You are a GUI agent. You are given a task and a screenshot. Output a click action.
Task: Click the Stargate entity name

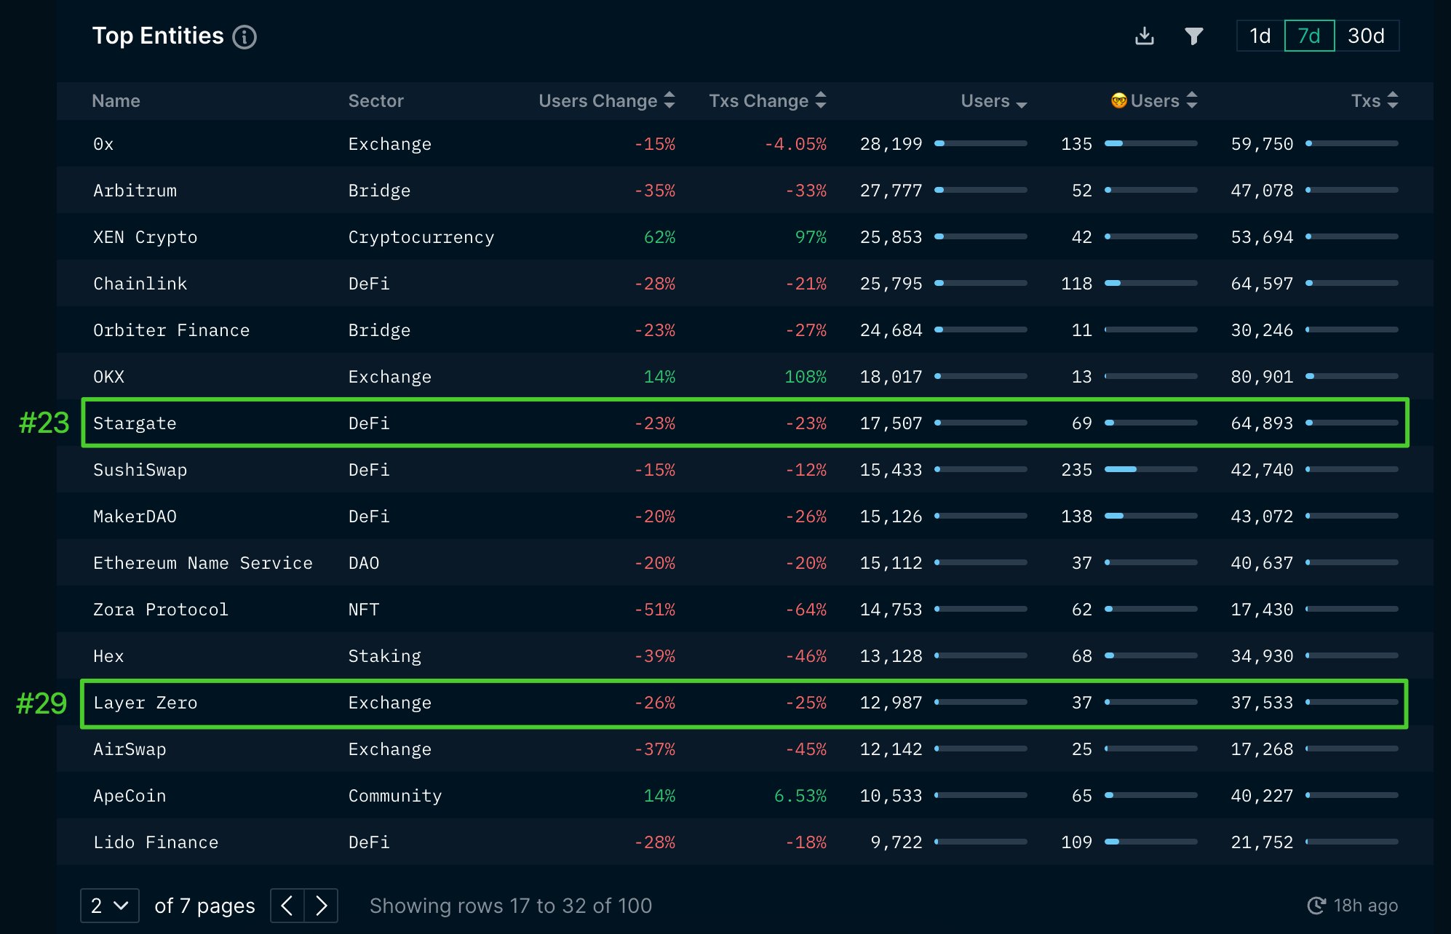(x=135, y=423)
